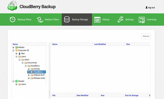Expand the GitBook Stuff folder
The width and height of the screenshot is (164, 99).
click(29, 75)
